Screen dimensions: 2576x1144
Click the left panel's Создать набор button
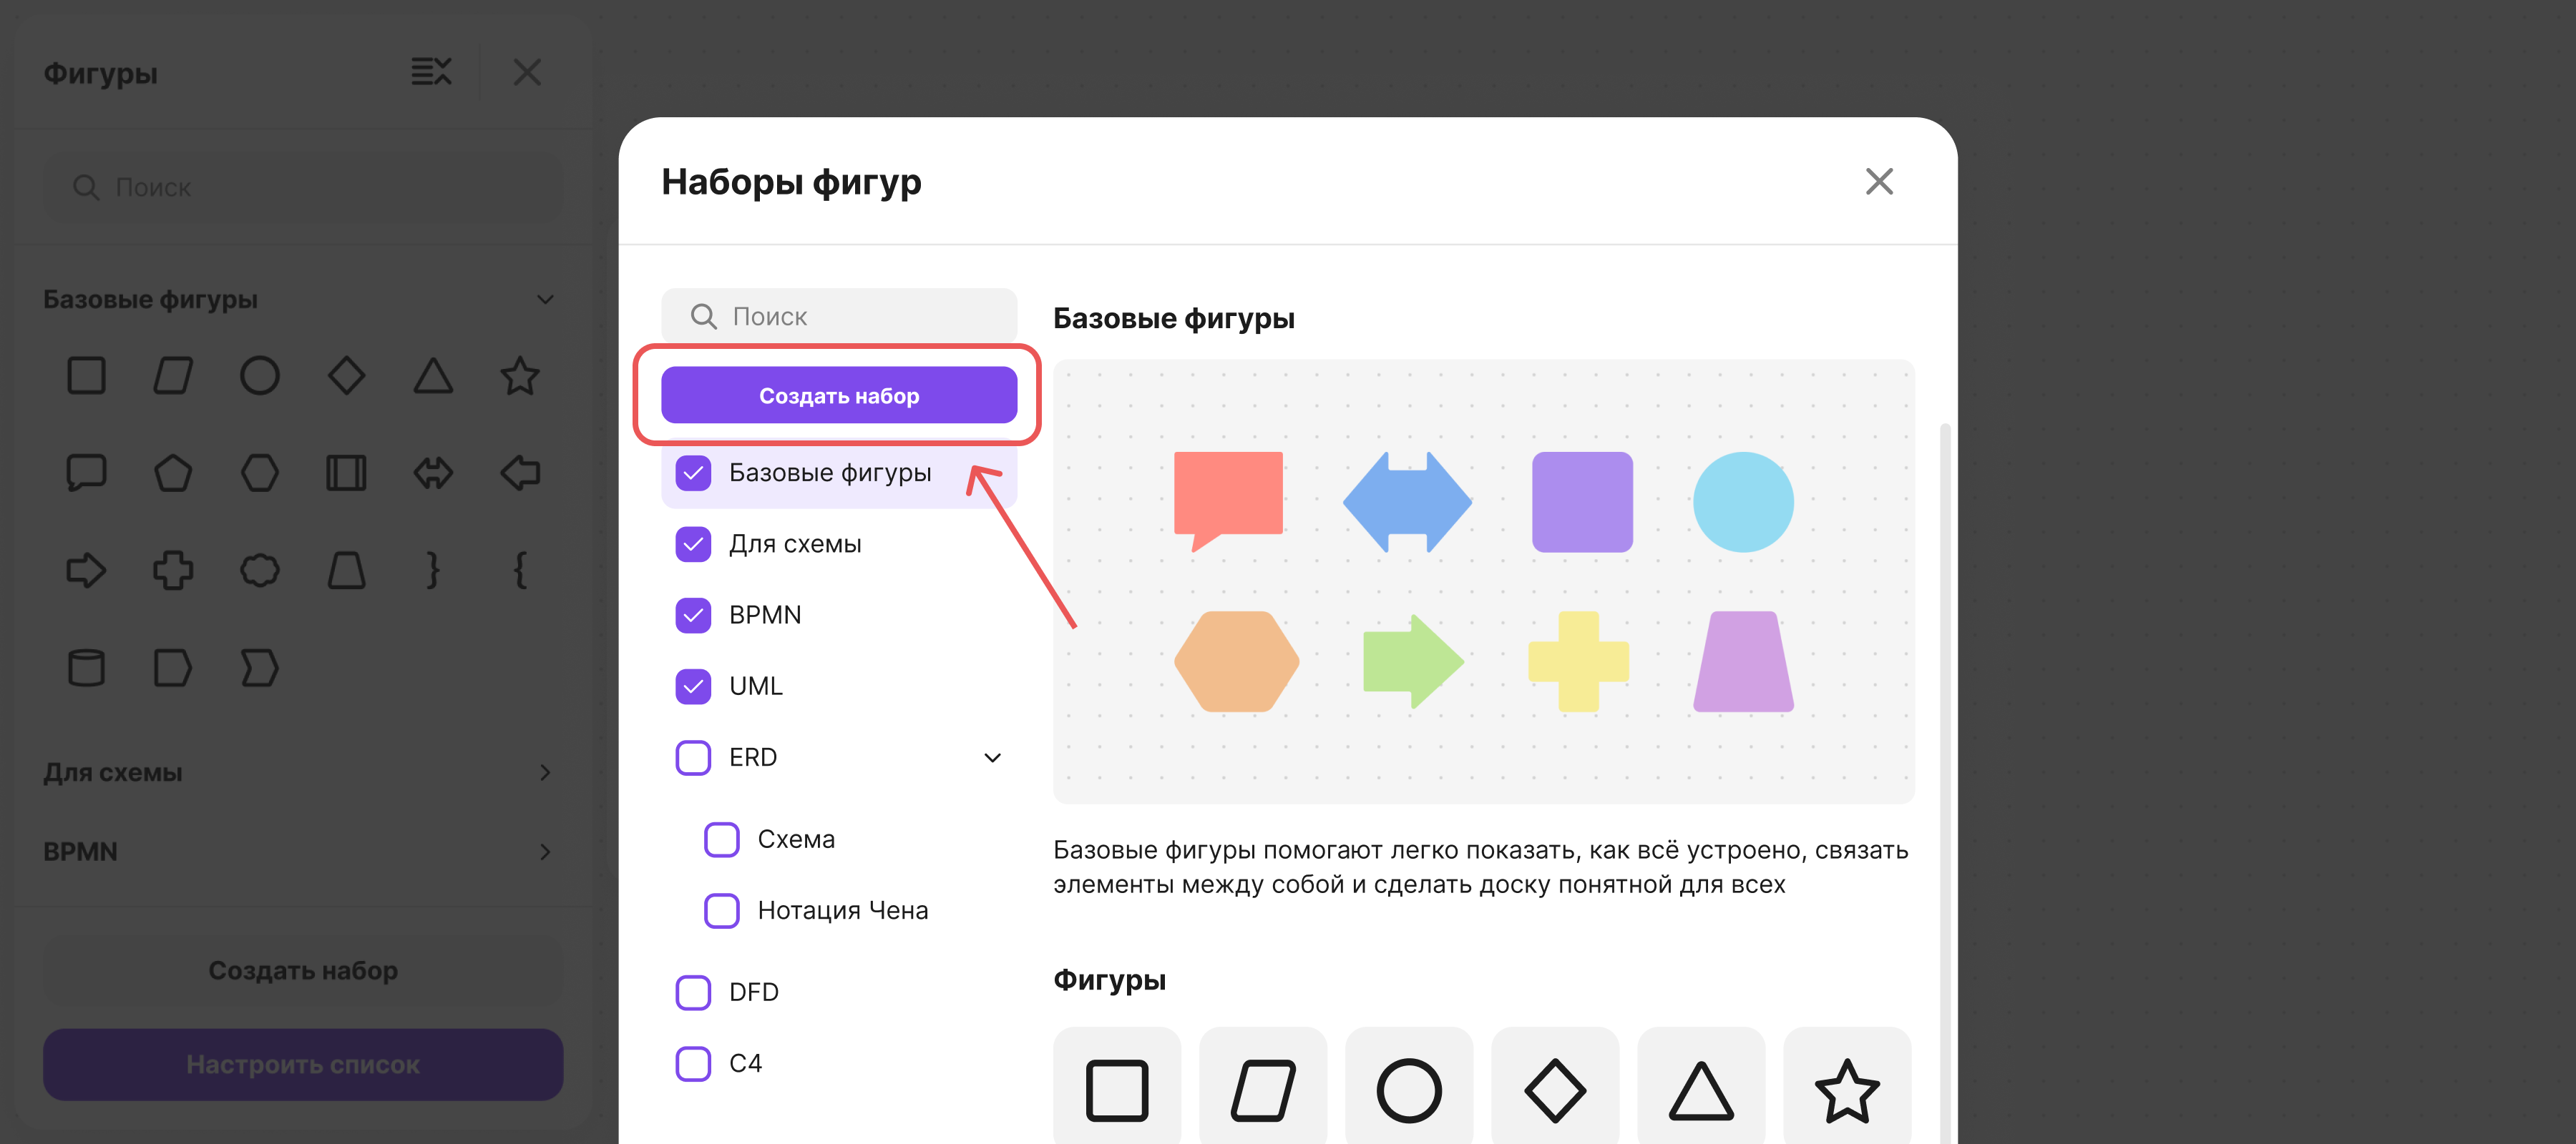303,970
